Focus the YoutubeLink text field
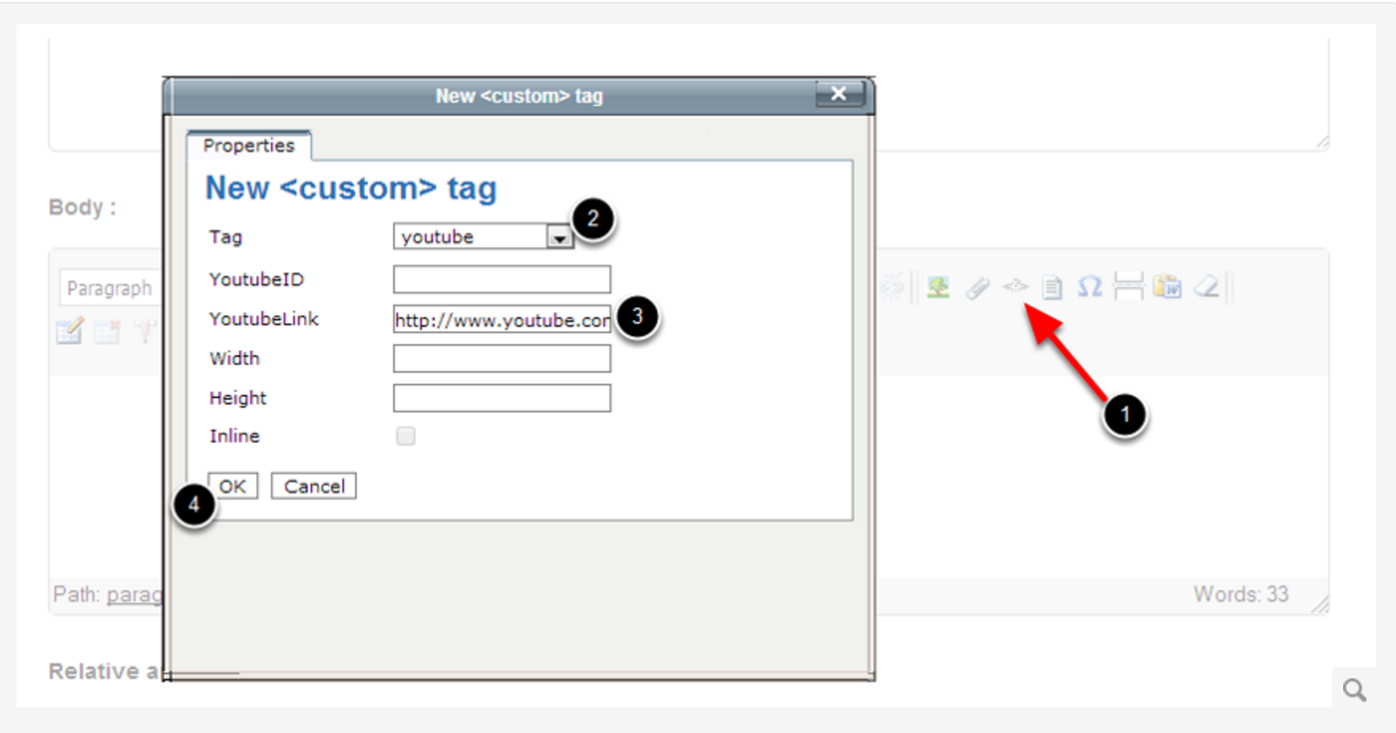The width and height of the screenshot is (1396, 733). tap(502, 319)
